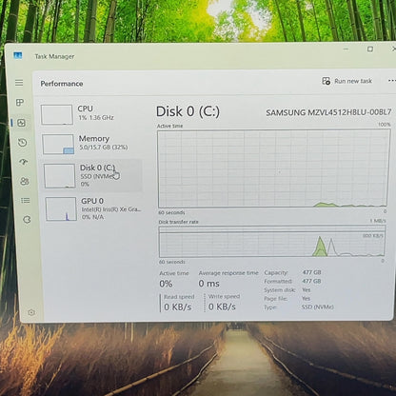The width and height of the screenshot is (396, 396).
Task: Open the three-dot more options menu
Action: 392,81
